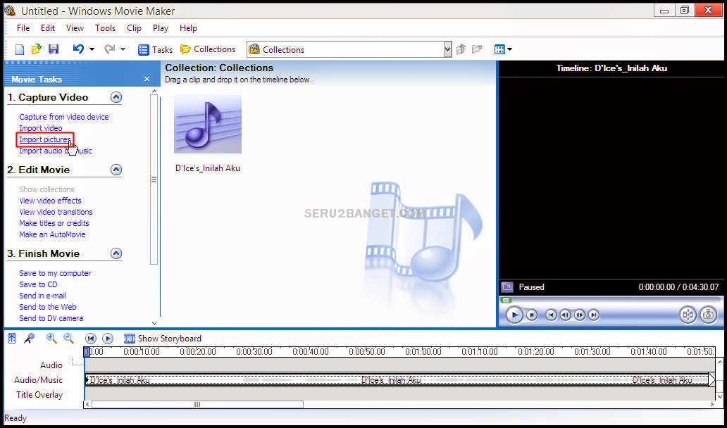Open the View menu
Image resolution: width=727 pixels, height=428 pixels.
point(75,28)
